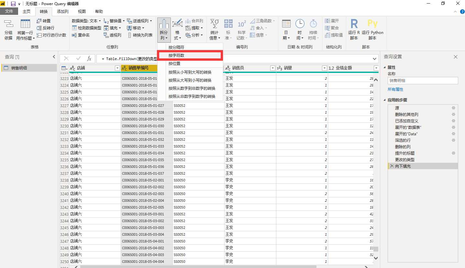Open filter dropdown of 销量 column

pos(325,68)
